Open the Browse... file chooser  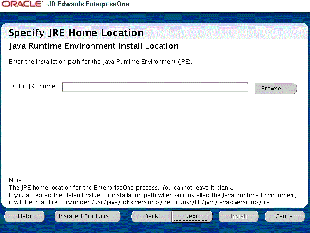pos(276,89)
